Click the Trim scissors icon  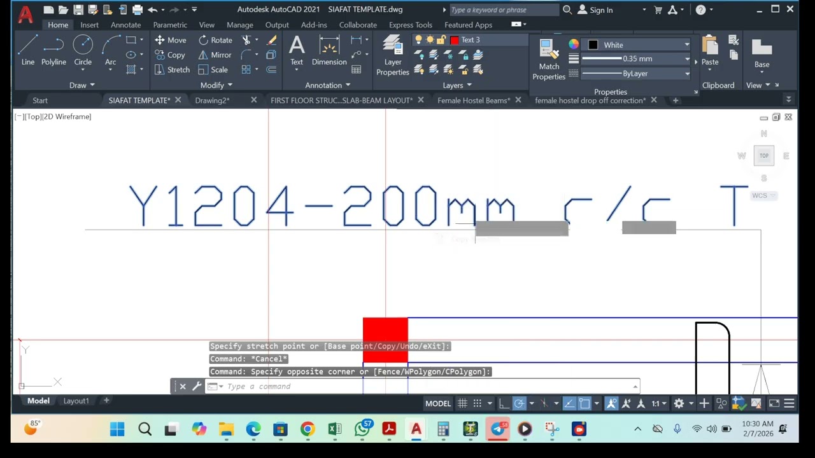(246, 40)
